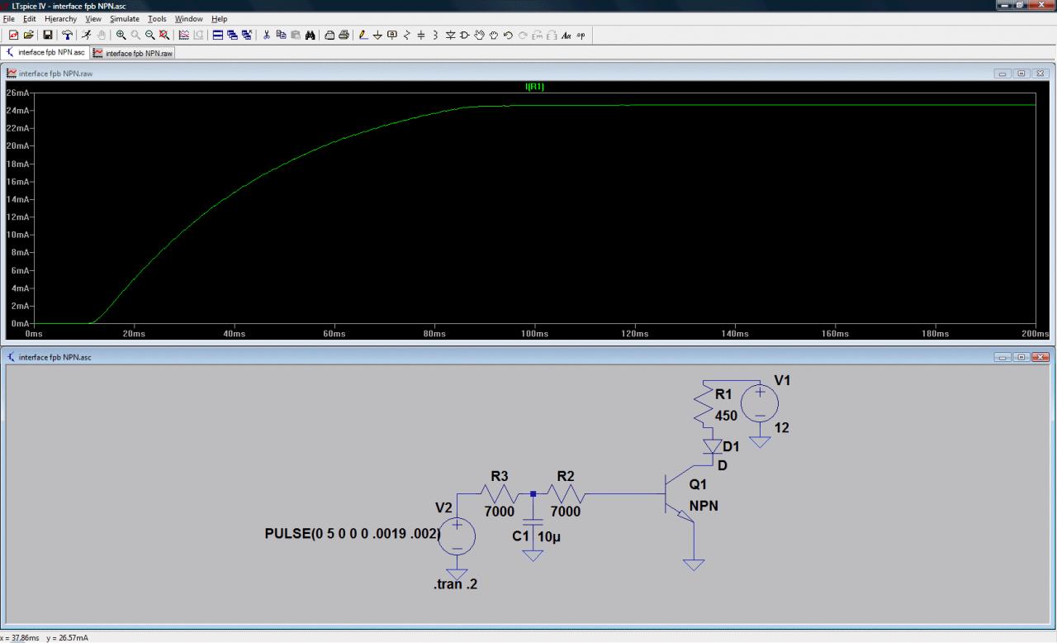Select the label net tool
Viewport: 1057px width, 643px height.
pyautogui.click(x=391, y=35)
